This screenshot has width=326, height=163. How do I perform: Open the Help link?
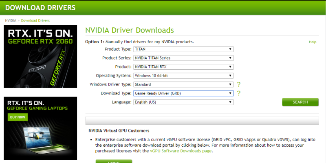coord(313,42)
